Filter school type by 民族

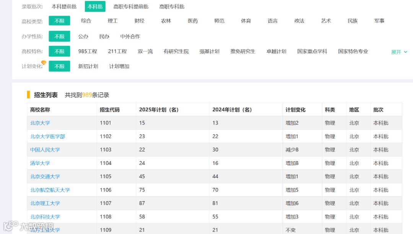coord(353,21)
